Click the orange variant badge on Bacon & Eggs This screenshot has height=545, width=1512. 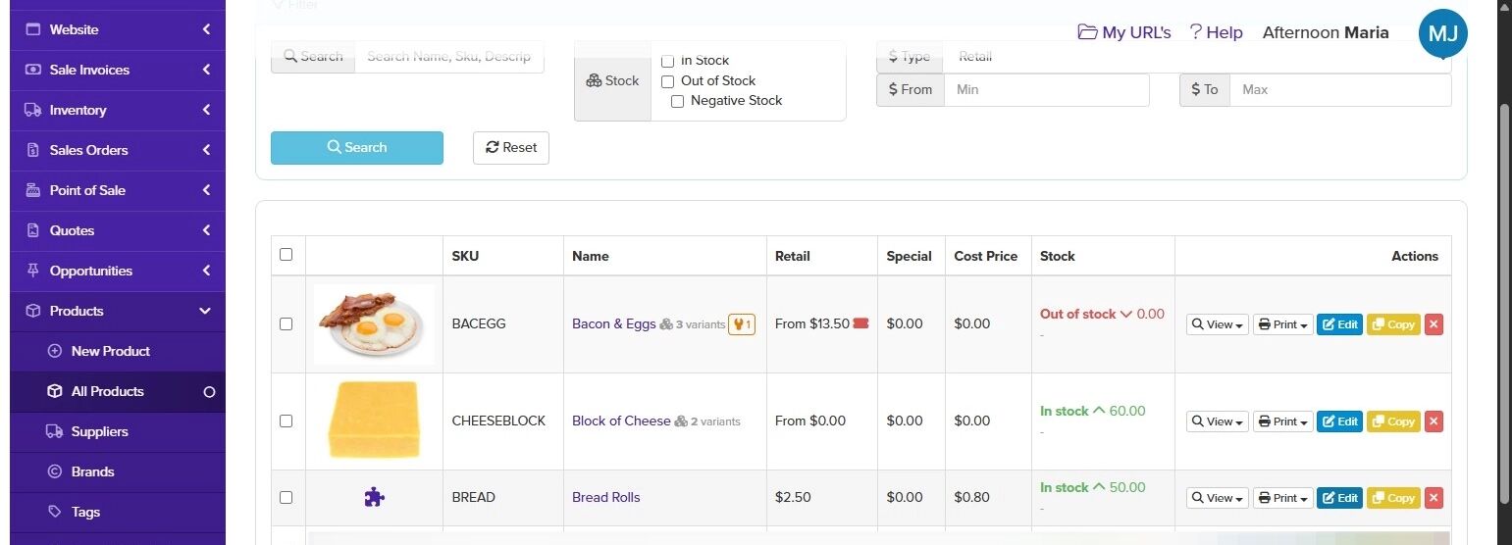pos(742,324)
